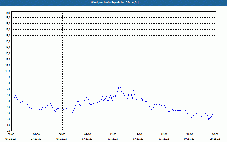Click the title 'Windgeschwindigkeit bis 20 [m/s]'
Screen dimensions: 227x142
click(115, 3)
